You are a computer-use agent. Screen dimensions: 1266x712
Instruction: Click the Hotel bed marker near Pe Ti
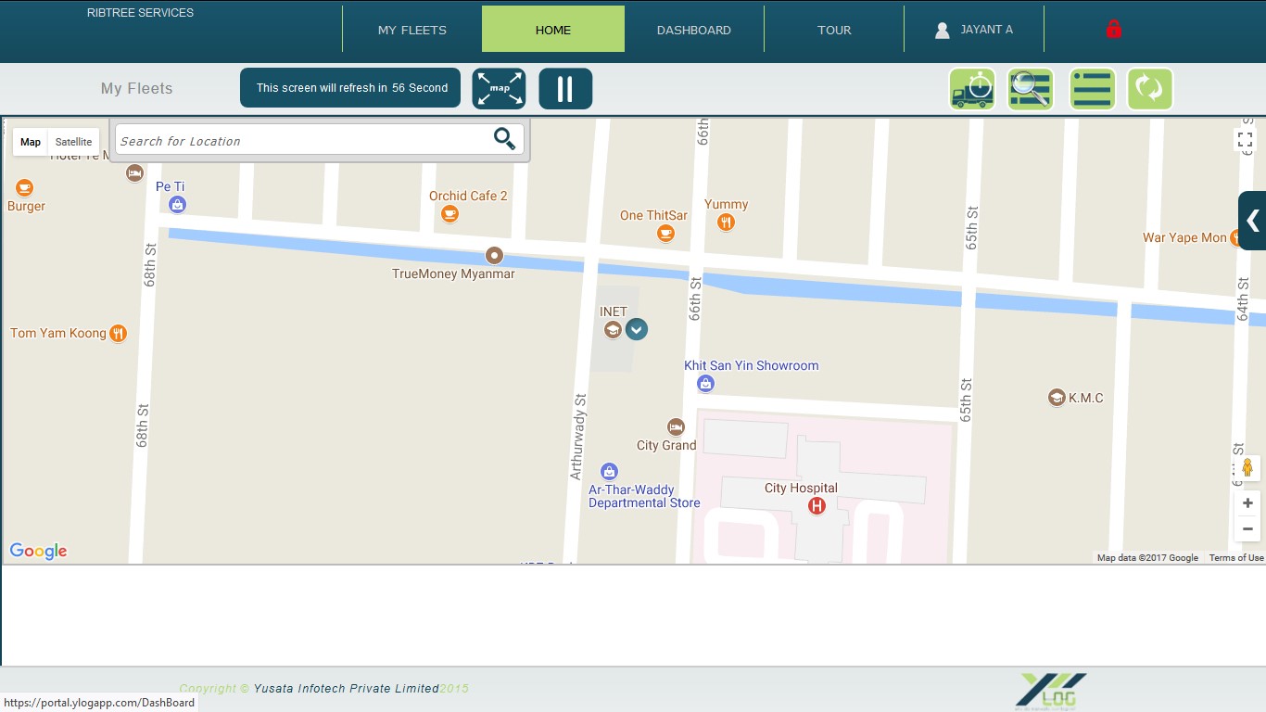(134, 172)
